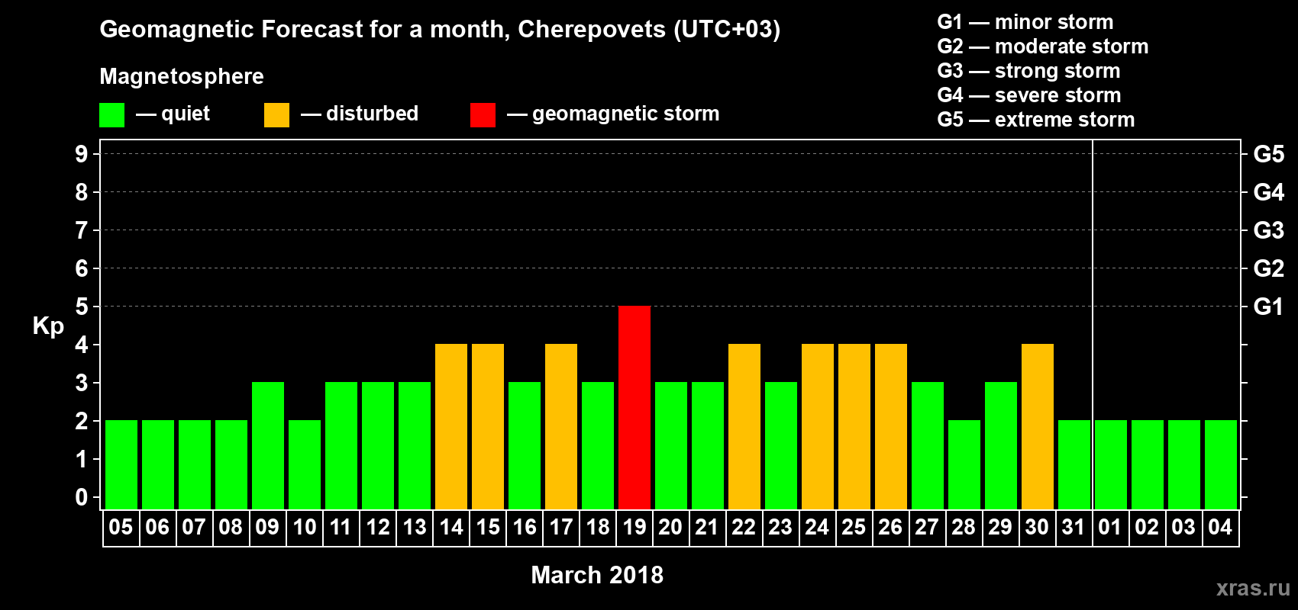
Task: Select the green bar for April day 04
Action: [x=1221, y=464]
